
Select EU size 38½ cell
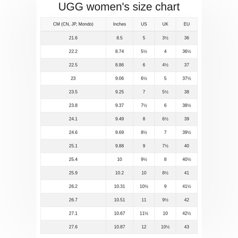187,105
